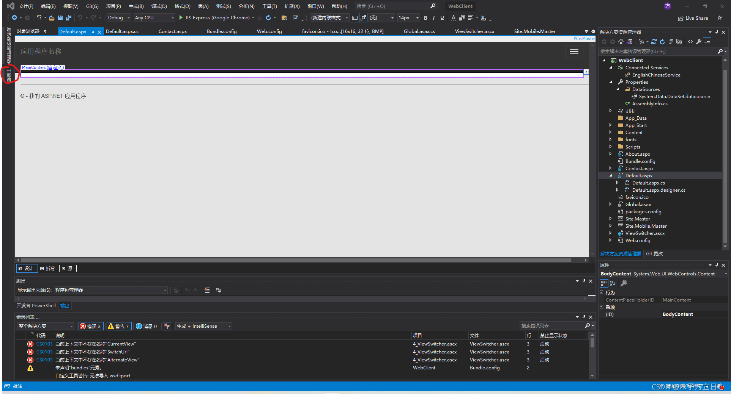Viewport: 731px width, 394px height.
Task: Toggle Bold formatting button
Action: [425, 18]
